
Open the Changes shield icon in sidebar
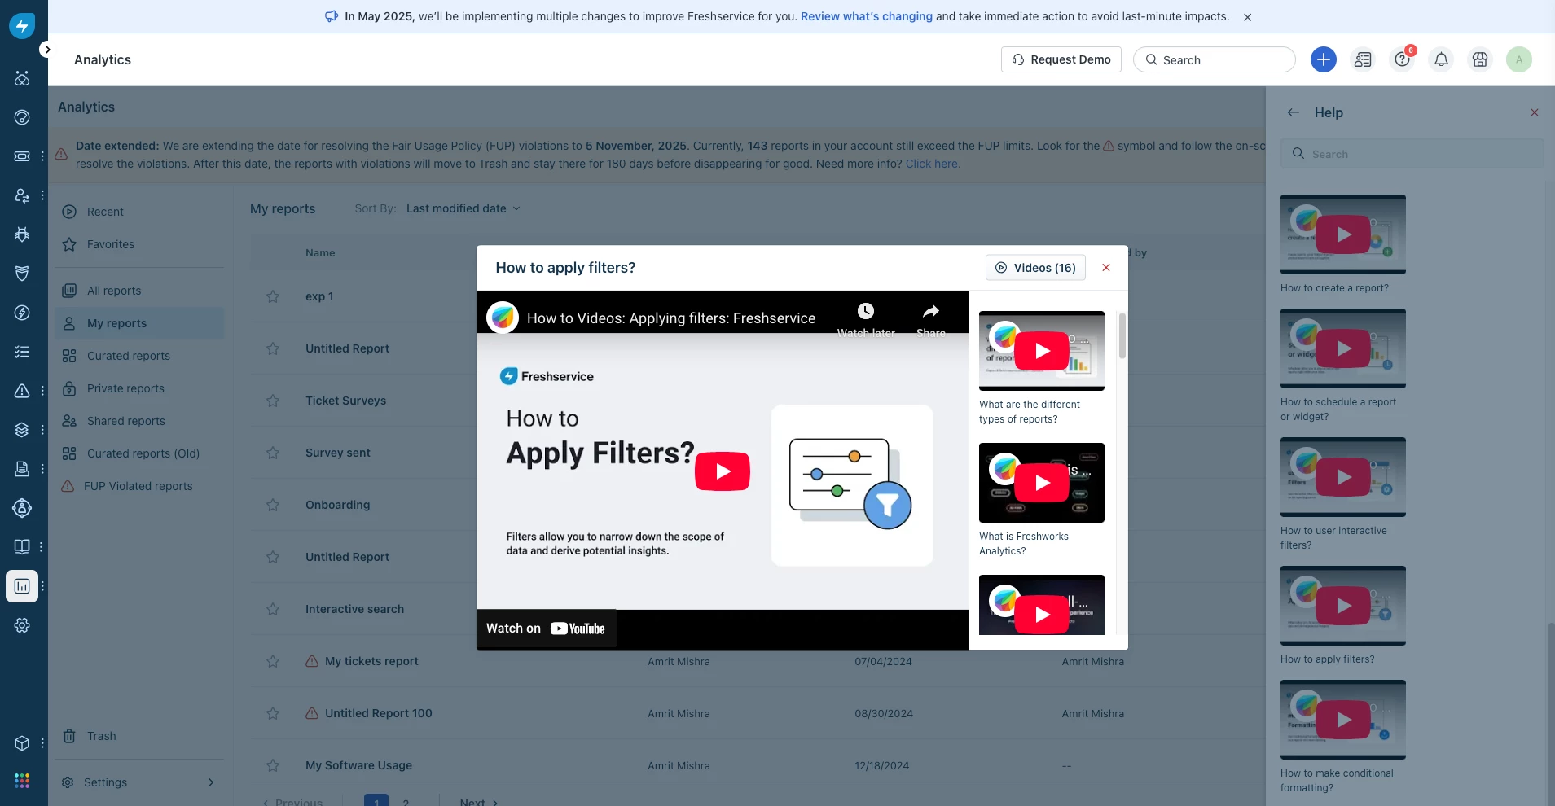point(22,274)
